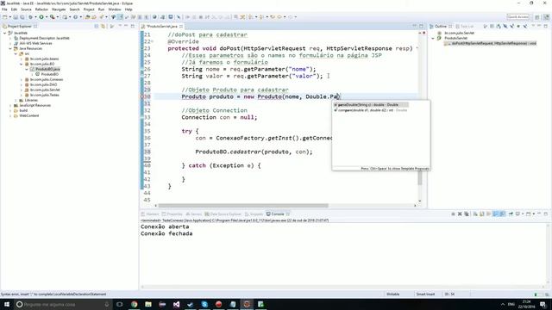Open the Window menu

115,9
